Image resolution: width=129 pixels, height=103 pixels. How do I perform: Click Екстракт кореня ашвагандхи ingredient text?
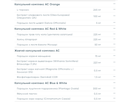click(47, 63)
